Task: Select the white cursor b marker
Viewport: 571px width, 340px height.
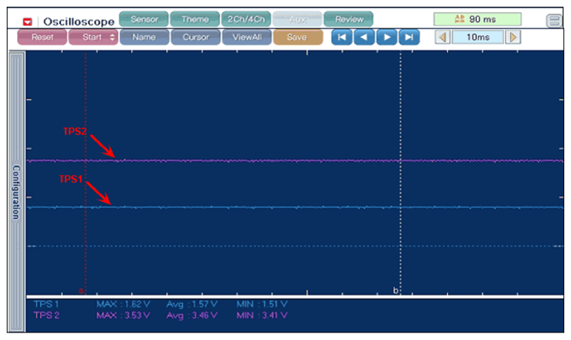Action: point(395,290)
